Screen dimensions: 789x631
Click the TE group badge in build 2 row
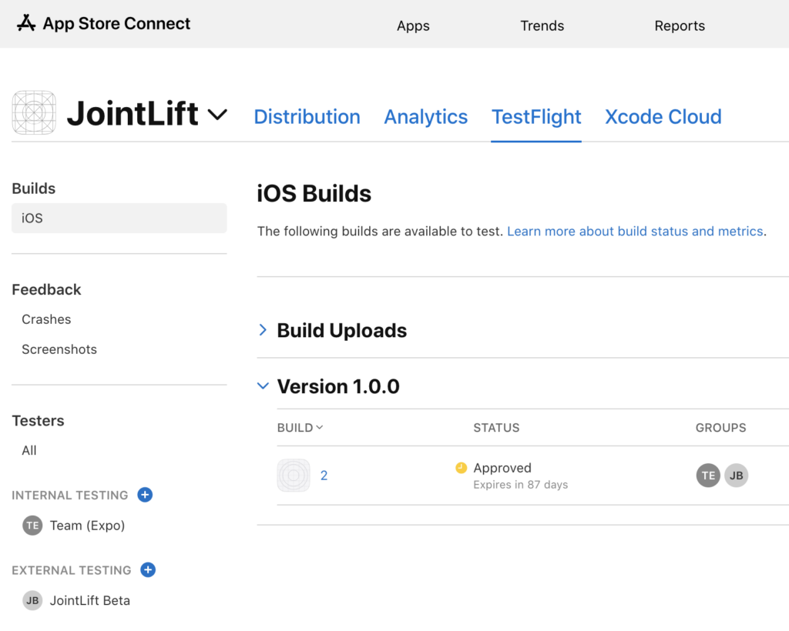coord(709,476)
